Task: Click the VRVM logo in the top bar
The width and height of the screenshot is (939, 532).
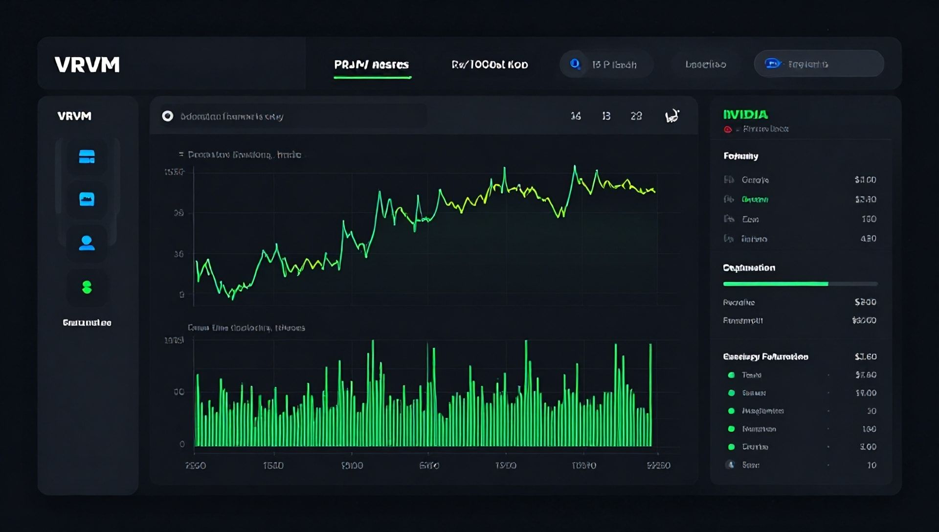Action: tap(86, 65)
